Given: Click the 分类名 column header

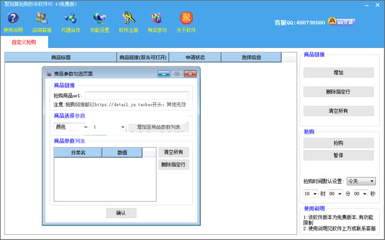Looking at the screenshot, I should [78, 152].
